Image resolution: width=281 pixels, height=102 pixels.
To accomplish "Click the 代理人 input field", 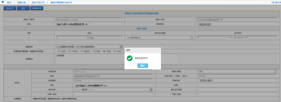I will click(238, 85).
